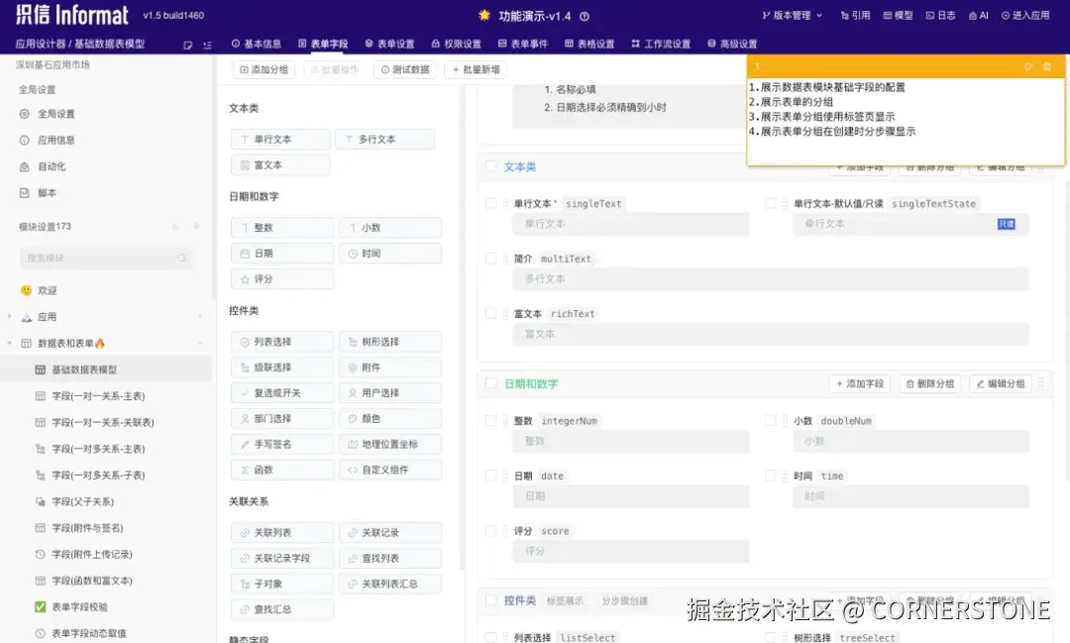Pick the 手写签名 field type
1070x643 pixels.
282,445
